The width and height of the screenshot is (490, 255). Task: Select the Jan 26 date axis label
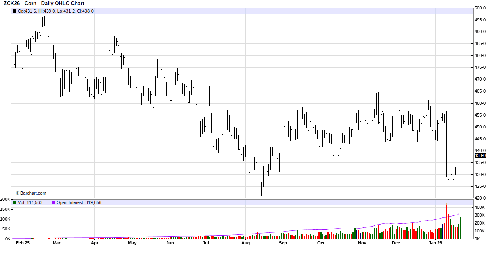[x=435, y=243]
